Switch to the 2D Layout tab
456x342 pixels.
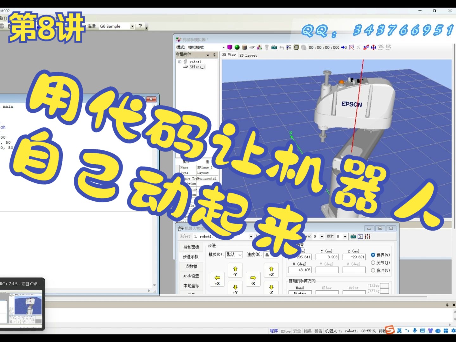point(248,55)
